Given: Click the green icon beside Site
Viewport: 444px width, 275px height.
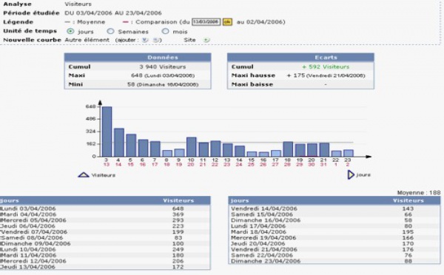Looking at the screenshot, I should pos(206,40).
